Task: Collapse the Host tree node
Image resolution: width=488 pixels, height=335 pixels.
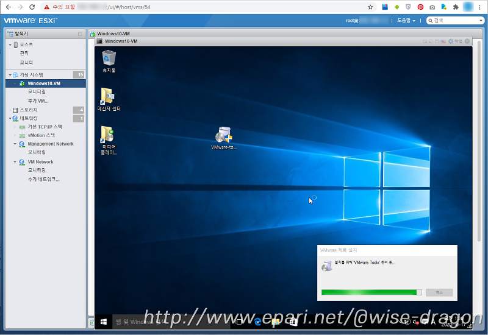Action: (x=10, y=44)
